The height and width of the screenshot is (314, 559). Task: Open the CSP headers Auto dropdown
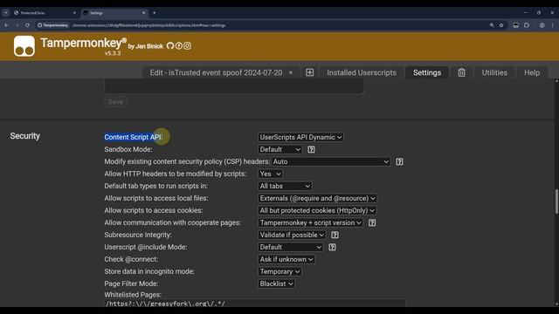(x=331, y=161)
